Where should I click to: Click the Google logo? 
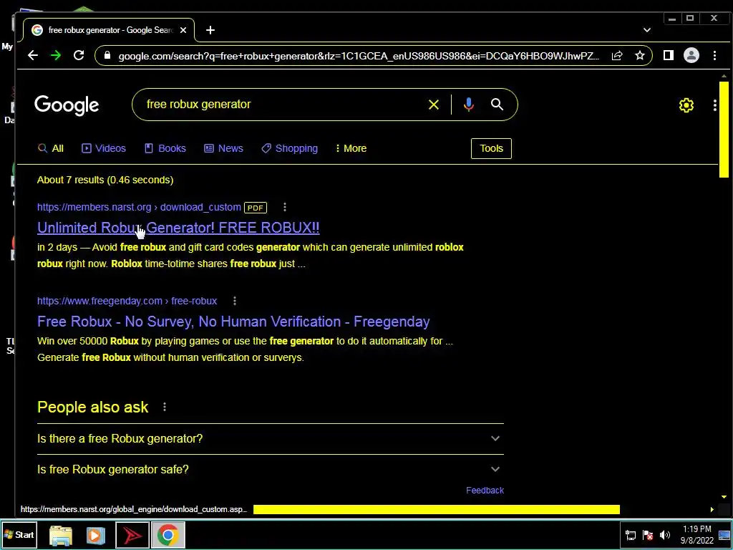point(67,105)
